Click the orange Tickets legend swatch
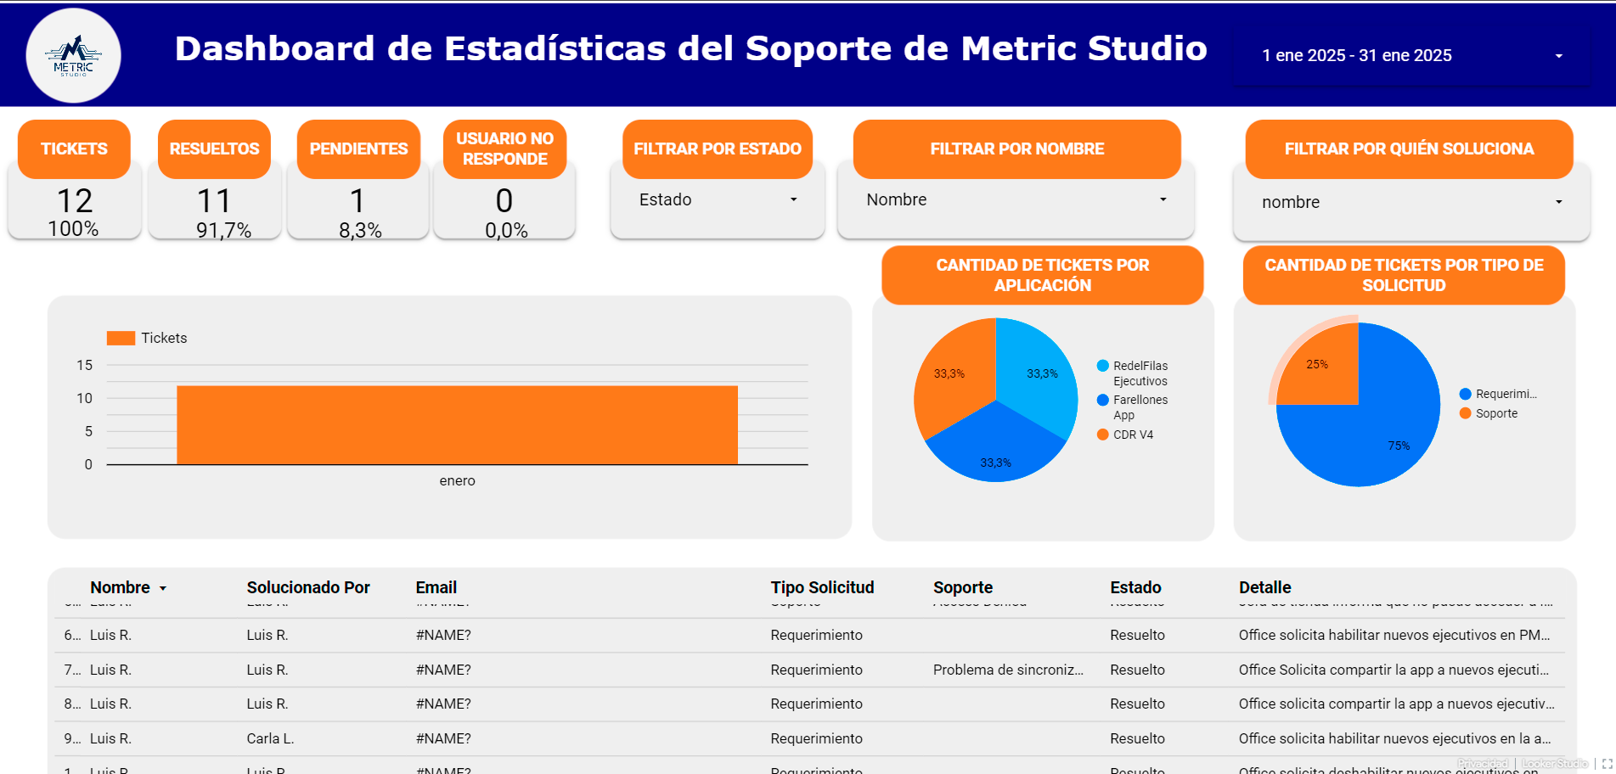 click(x=121, y=338)
